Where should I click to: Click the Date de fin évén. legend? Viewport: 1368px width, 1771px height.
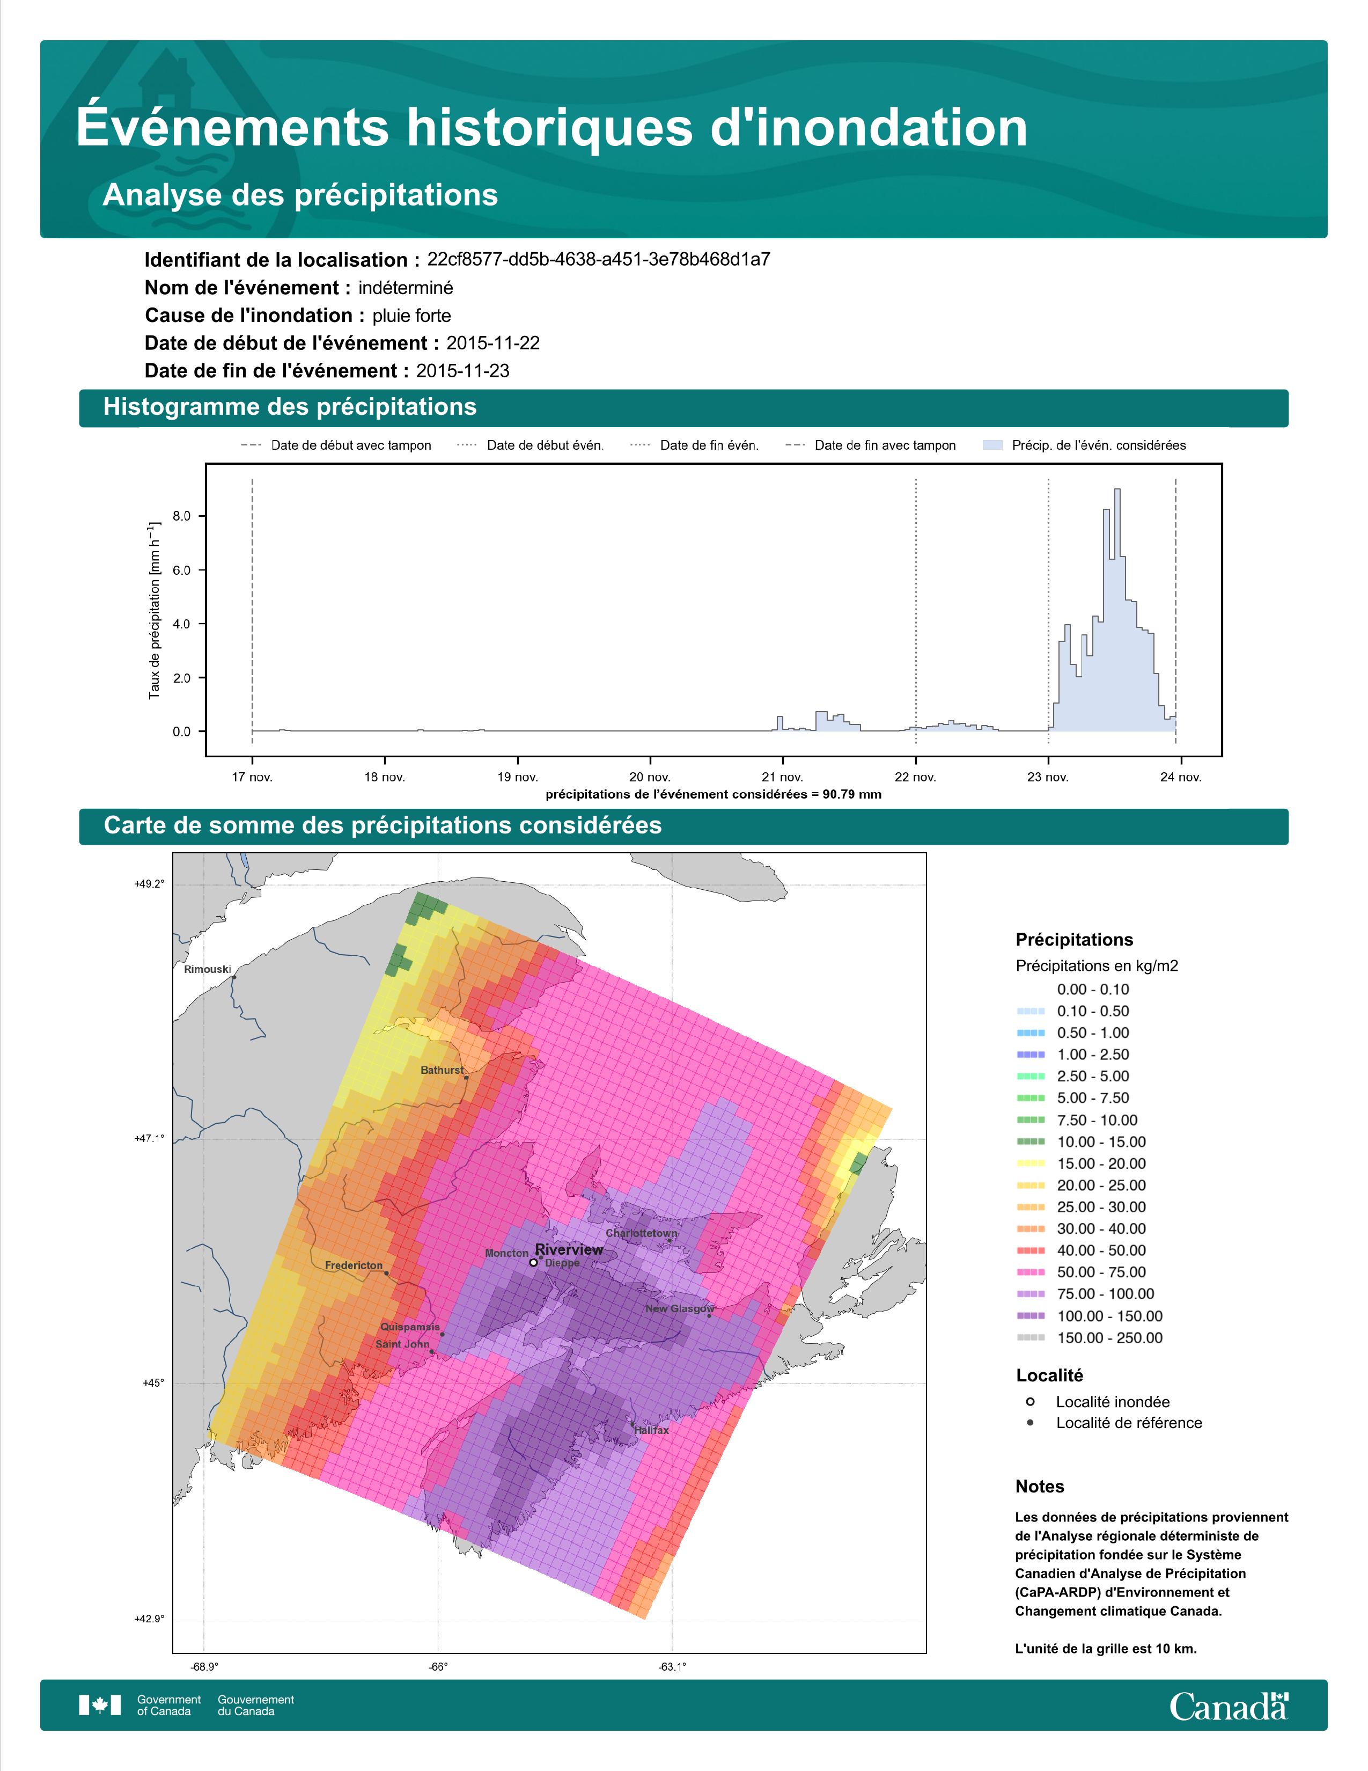coord(695,445)
